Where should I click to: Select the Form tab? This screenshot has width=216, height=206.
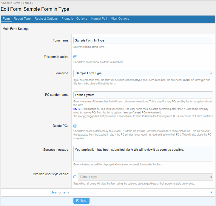(6, 19)
